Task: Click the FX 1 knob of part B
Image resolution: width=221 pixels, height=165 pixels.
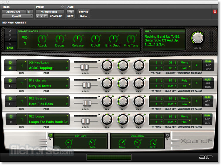Action: (x=123, y=83)
